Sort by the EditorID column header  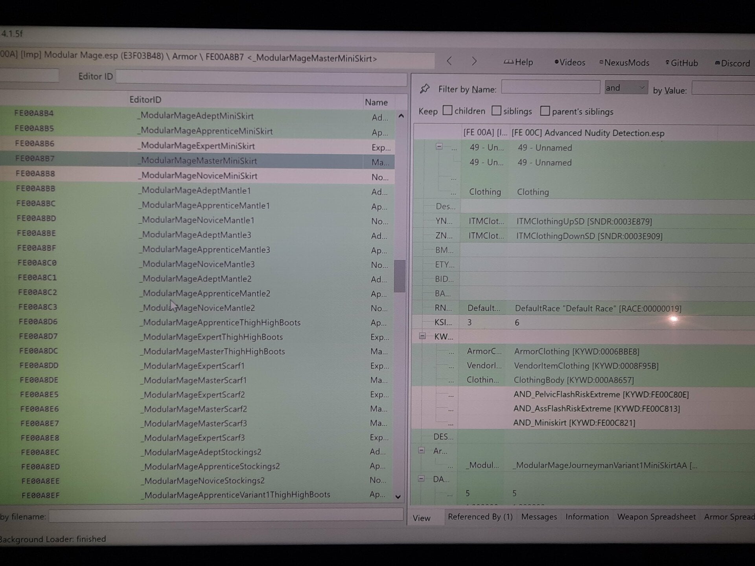point(145,100)
